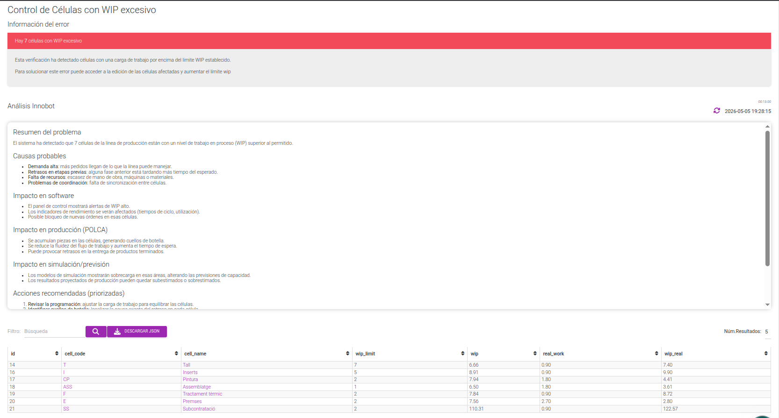Open the Tractament tèrmic cell link
Viewport: 779px width, 418px height.
[x=202, y=394]
